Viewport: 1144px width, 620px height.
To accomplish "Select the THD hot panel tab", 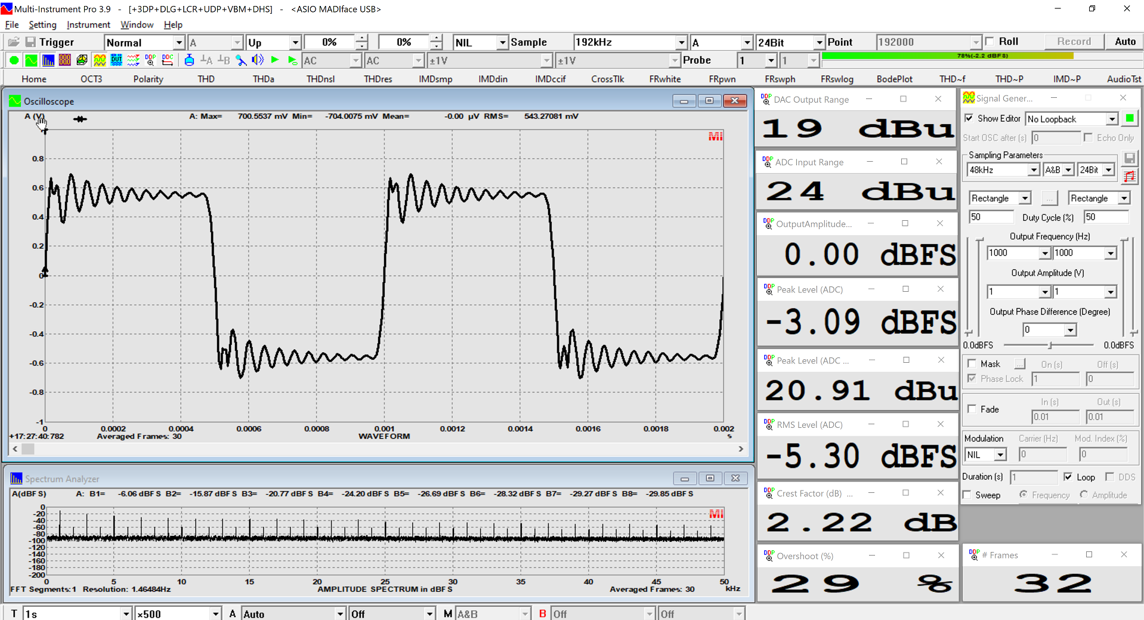I will [x=206, y=79].
